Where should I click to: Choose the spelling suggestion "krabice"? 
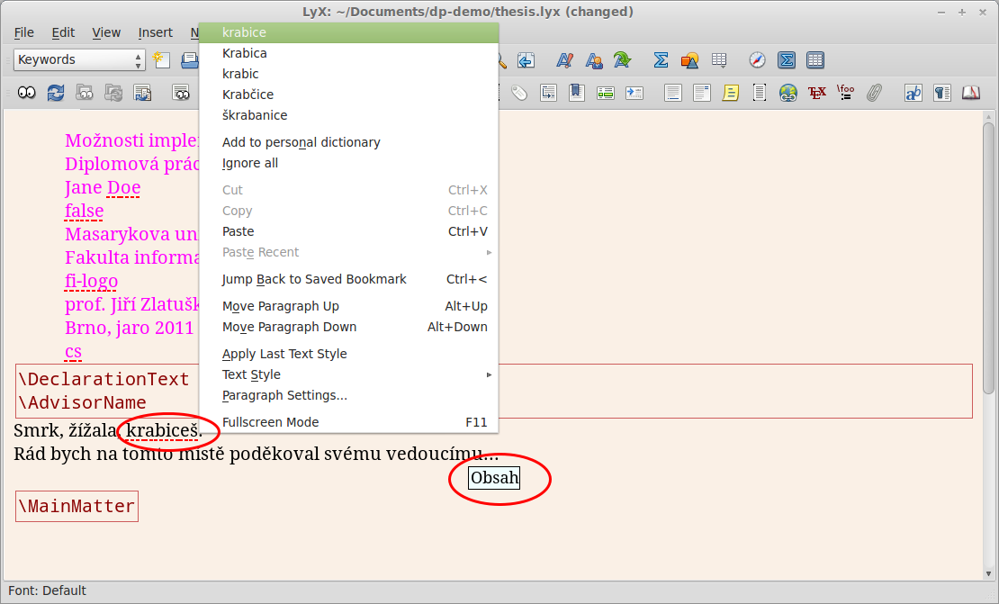tap(348, 32)
